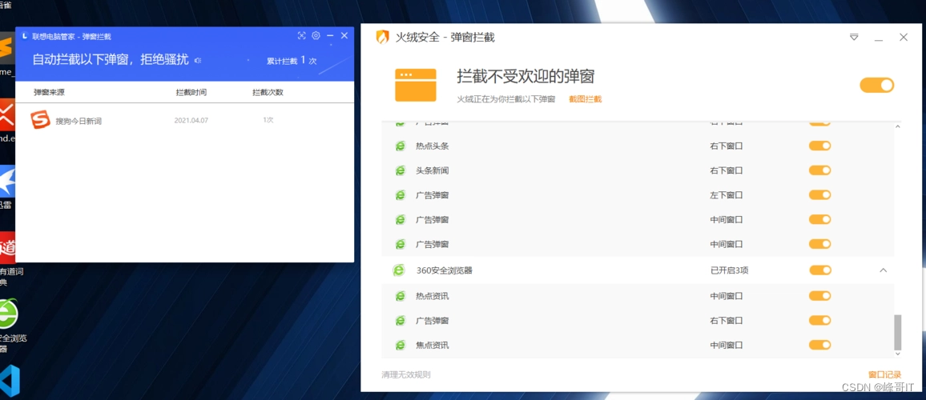Viewport: 926px width, 400px height.
Task: Click the browser icon beside 热点头条
Action: (401, 146)
